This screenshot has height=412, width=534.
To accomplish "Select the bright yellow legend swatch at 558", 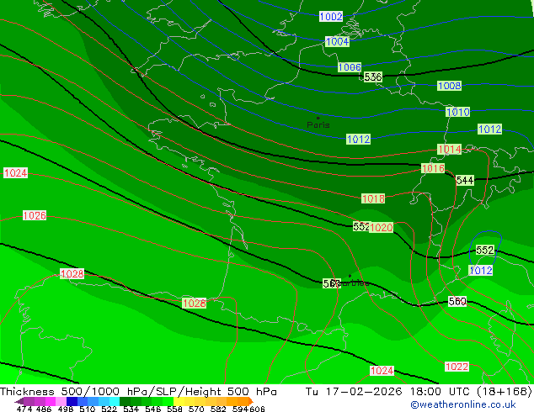I will pyautogui.click(x=179, y=401).
